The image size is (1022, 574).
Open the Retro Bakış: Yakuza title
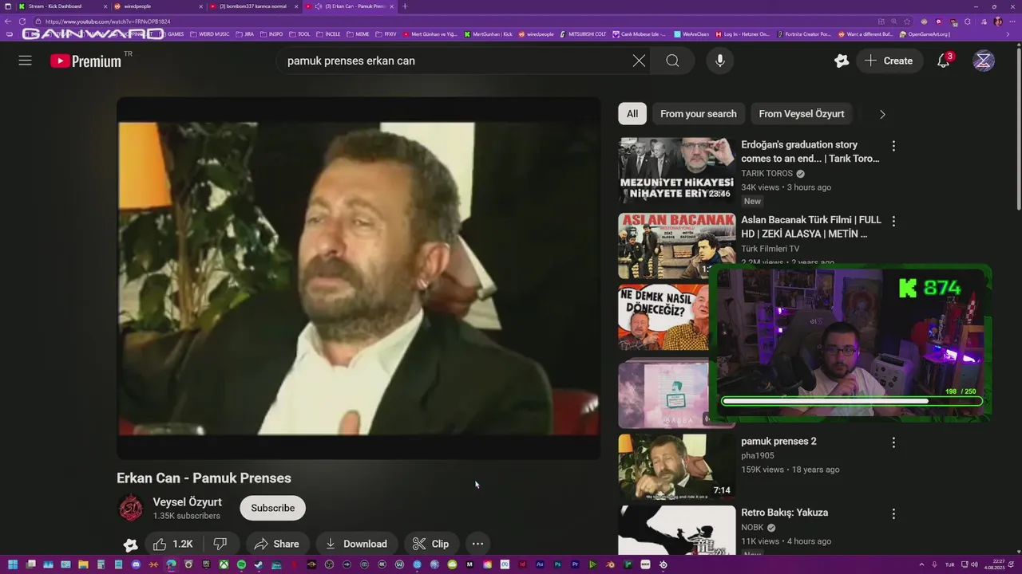(x=784, y=513)
